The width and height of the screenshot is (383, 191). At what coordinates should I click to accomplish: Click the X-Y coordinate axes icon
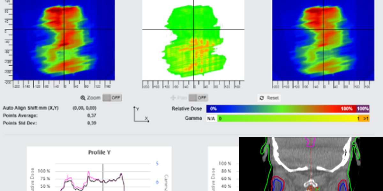pyautogui.click(x=141, y=115)
